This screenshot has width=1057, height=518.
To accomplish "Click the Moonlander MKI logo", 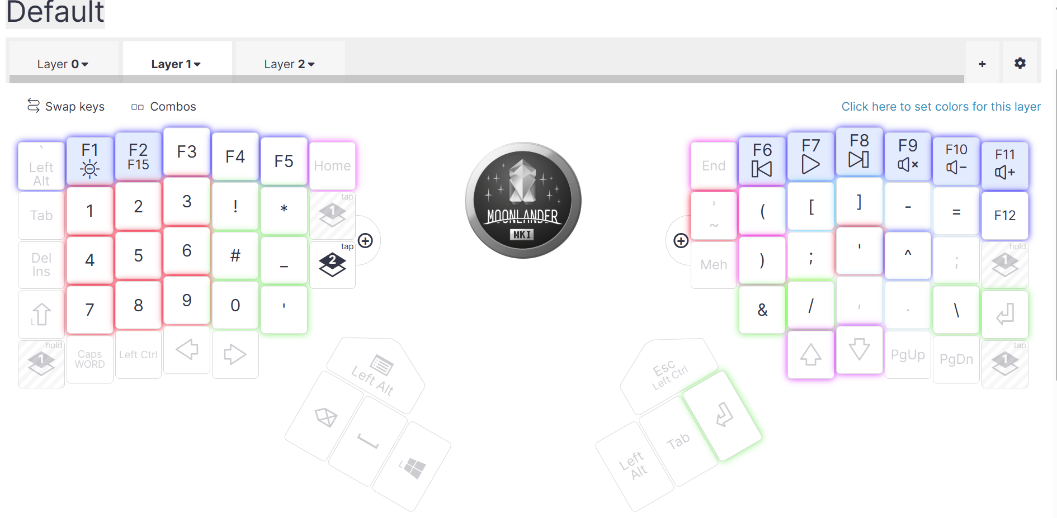I will pyautogui.click(x=523, y=200).
